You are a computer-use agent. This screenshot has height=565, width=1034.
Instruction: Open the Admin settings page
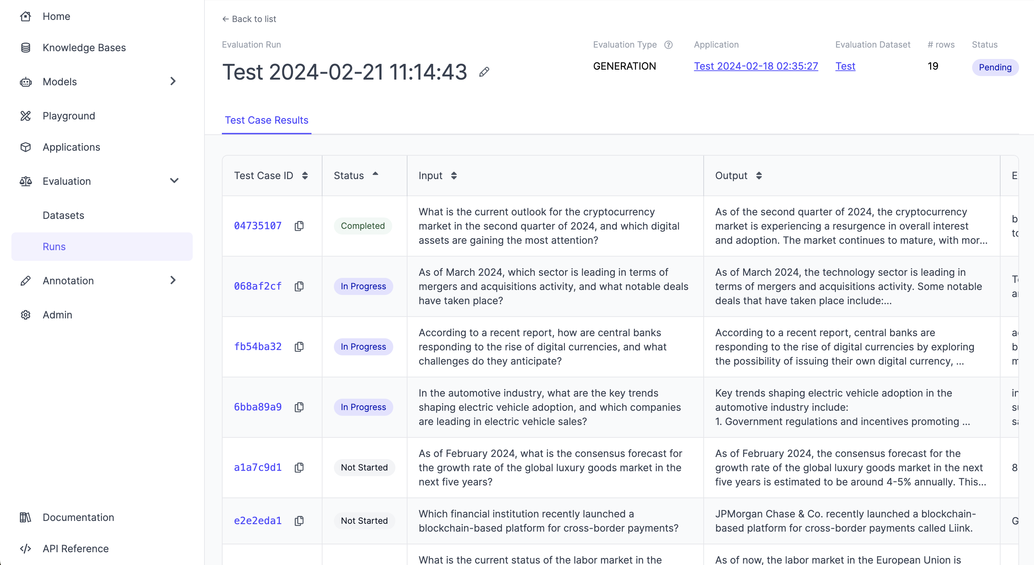tap(57, 315)
